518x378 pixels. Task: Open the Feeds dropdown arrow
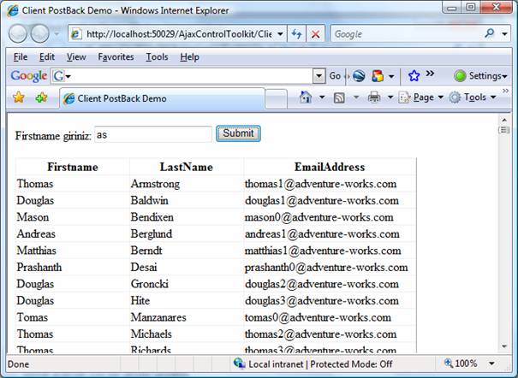pos(356,97)
